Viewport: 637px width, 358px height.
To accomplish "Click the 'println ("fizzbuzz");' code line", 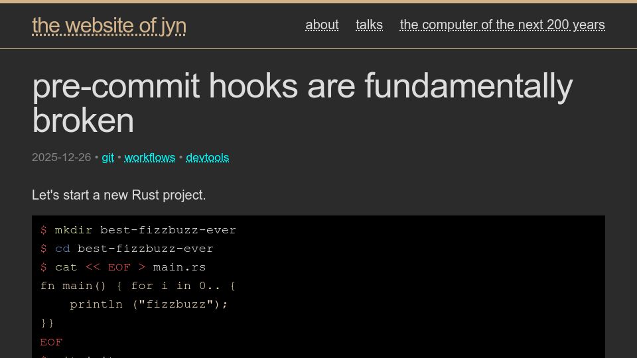I will (149, 304).
